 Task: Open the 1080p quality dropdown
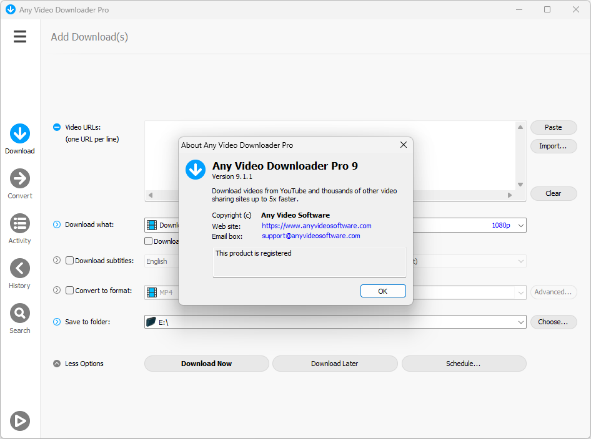(x=520, y=225)
